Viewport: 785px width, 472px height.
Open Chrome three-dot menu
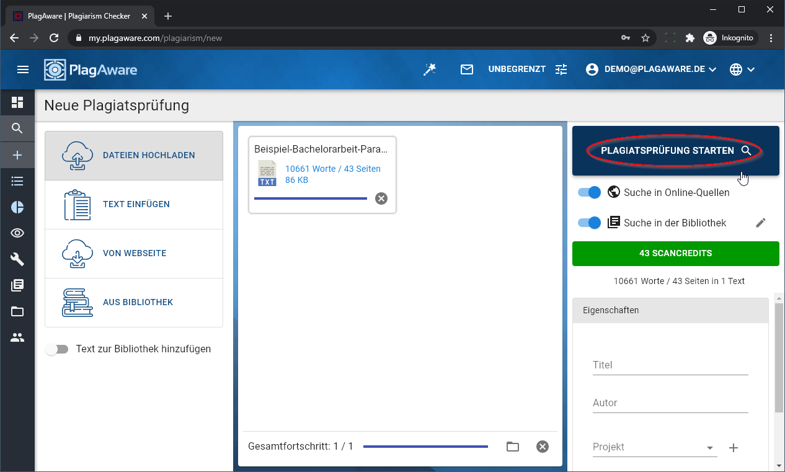click(x=771, y=38)
